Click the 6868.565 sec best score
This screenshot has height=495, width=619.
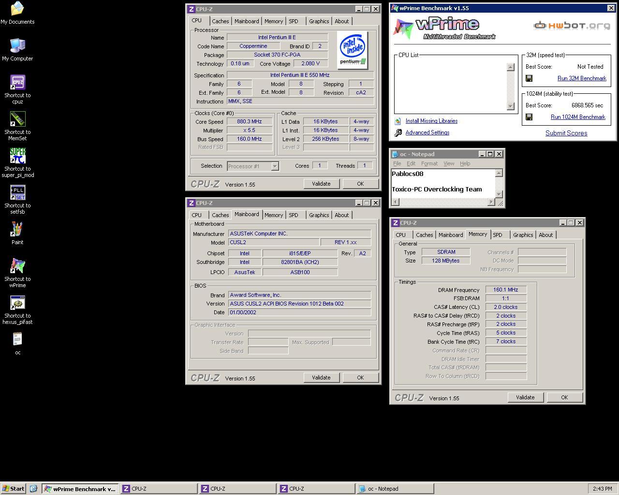tap(587, 105)
